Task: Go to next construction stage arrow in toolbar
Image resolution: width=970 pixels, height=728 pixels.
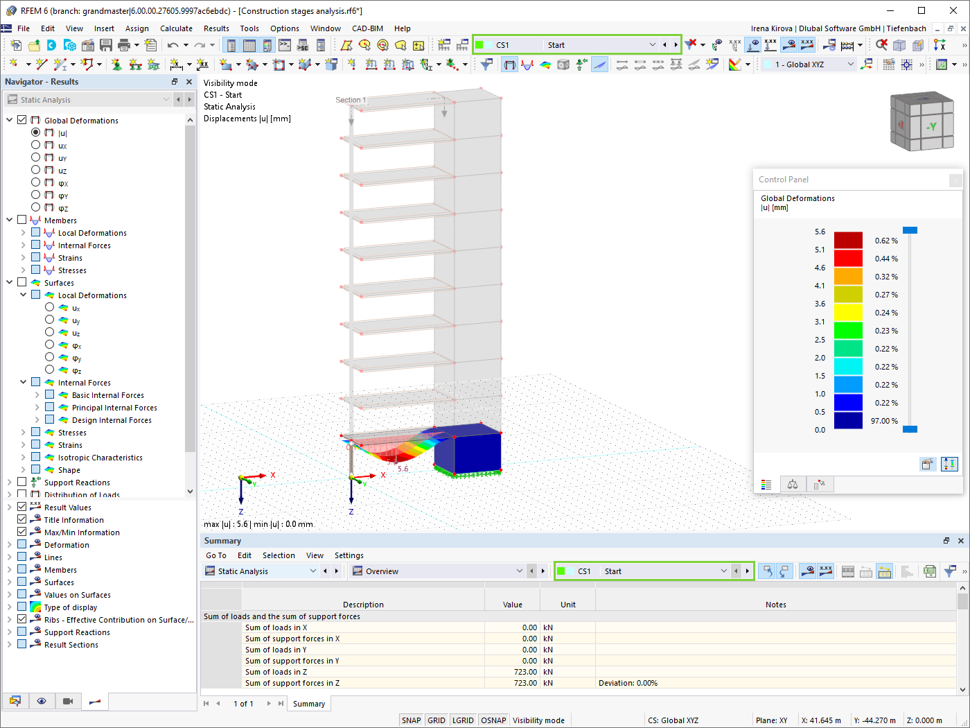Action: [x=676, y=45]
